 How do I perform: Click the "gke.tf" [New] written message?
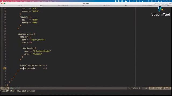point(18,91)
